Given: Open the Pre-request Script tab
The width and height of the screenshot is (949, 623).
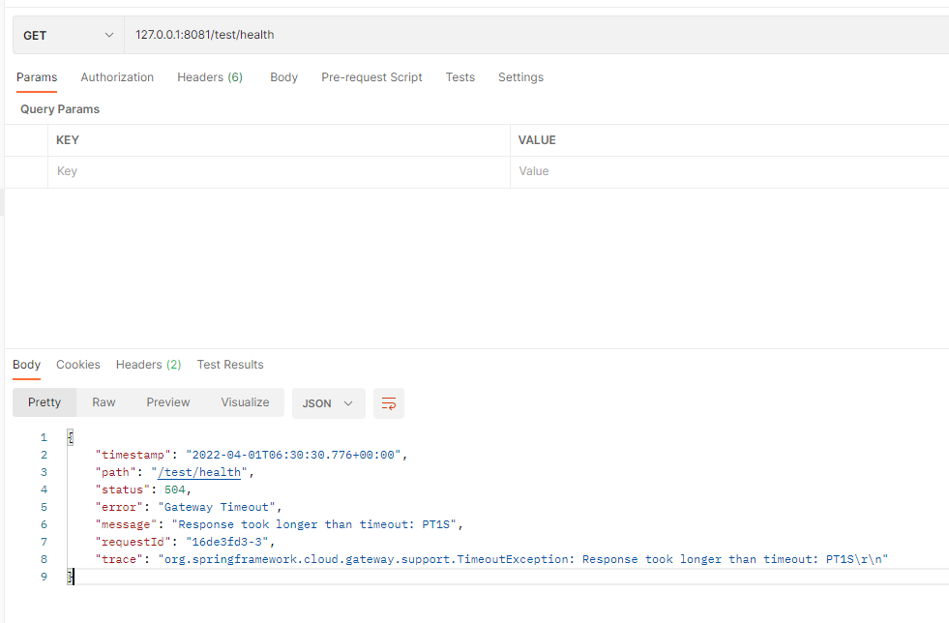Looking at the screenshot, I should click(x=371, y=77).
